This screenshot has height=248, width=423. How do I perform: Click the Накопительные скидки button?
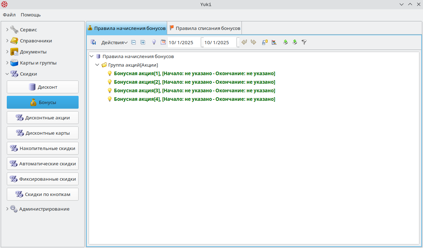pos(43,148)
